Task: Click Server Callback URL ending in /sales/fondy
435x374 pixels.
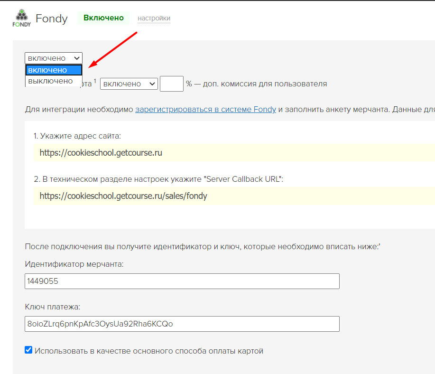Action: tap(123, 196)
